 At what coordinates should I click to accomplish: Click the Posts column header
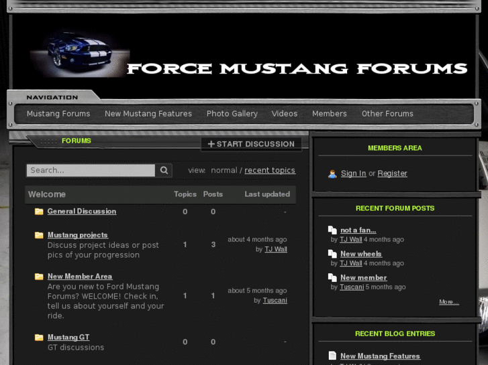[213, 194]
